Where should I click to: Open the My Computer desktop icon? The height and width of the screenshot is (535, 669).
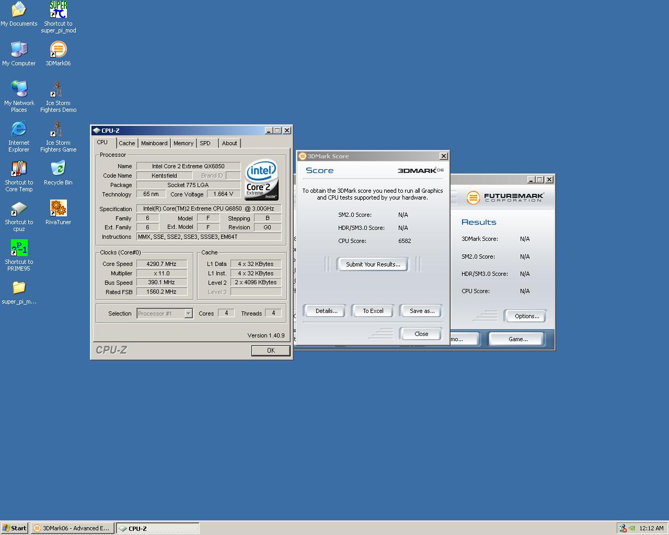[19, 54]
